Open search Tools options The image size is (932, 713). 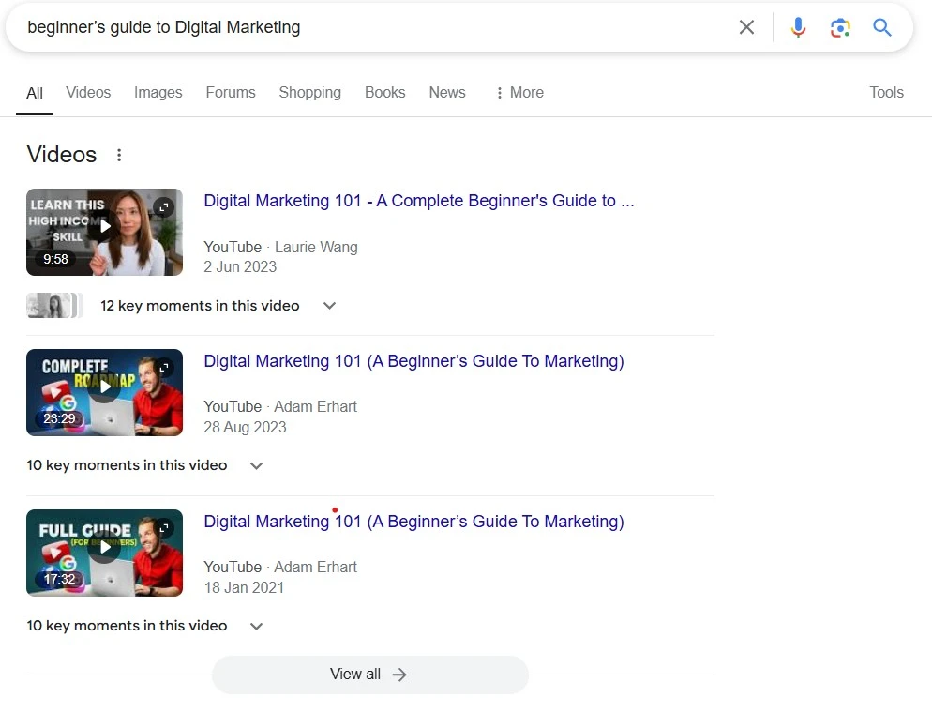pos(886,92)
